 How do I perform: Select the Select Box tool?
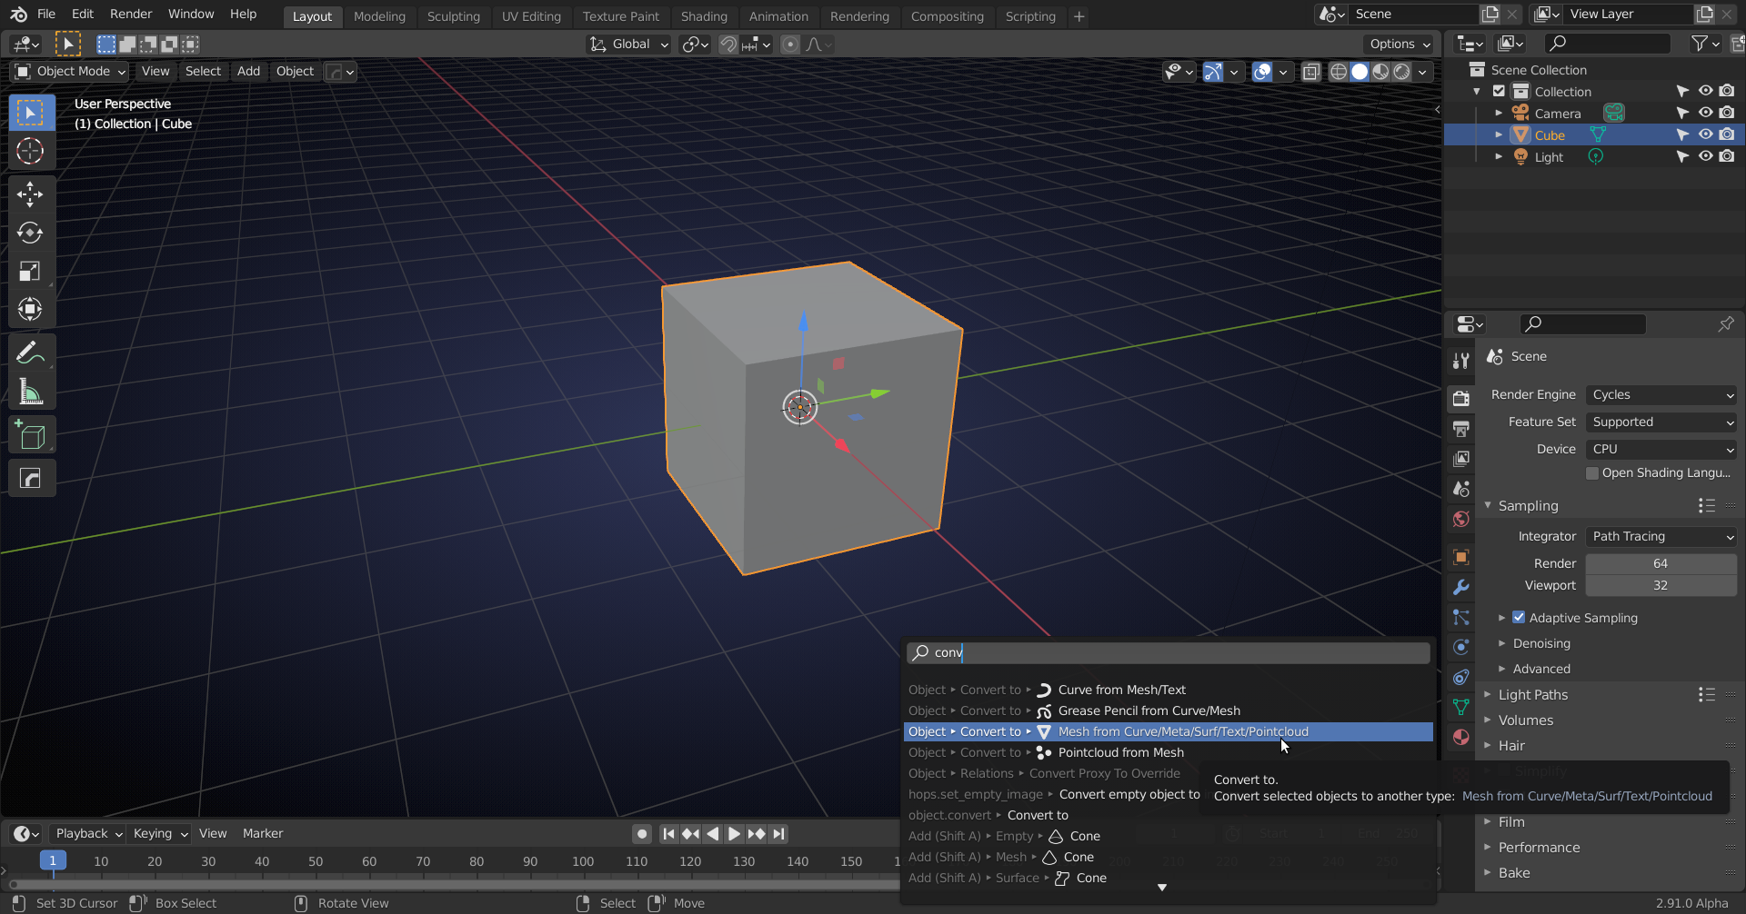(31, 112)
